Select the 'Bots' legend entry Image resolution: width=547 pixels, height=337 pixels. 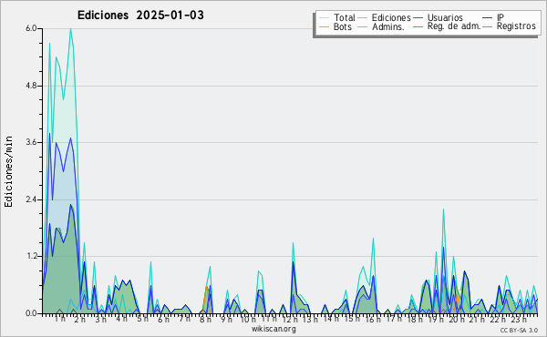pos(343,26)
